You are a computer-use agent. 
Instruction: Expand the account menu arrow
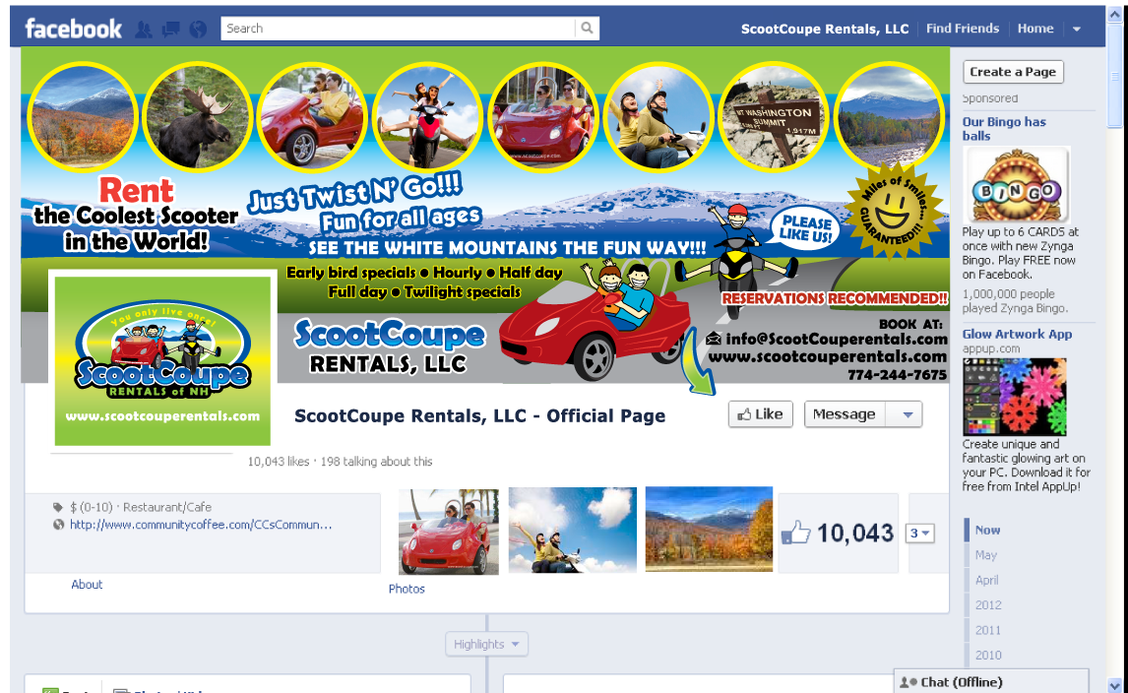1077,30
